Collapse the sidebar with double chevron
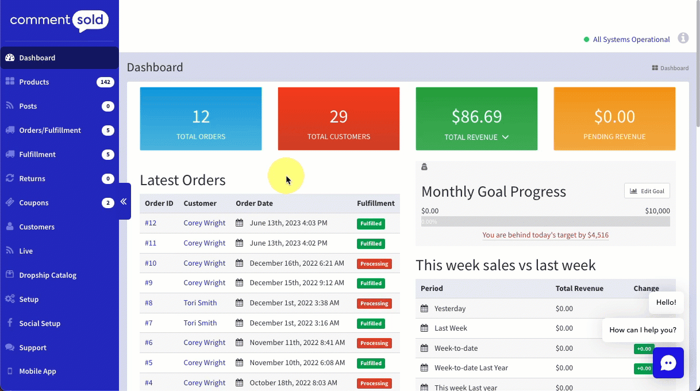This screenshot has width=700, height=391. tap(124, 201)
